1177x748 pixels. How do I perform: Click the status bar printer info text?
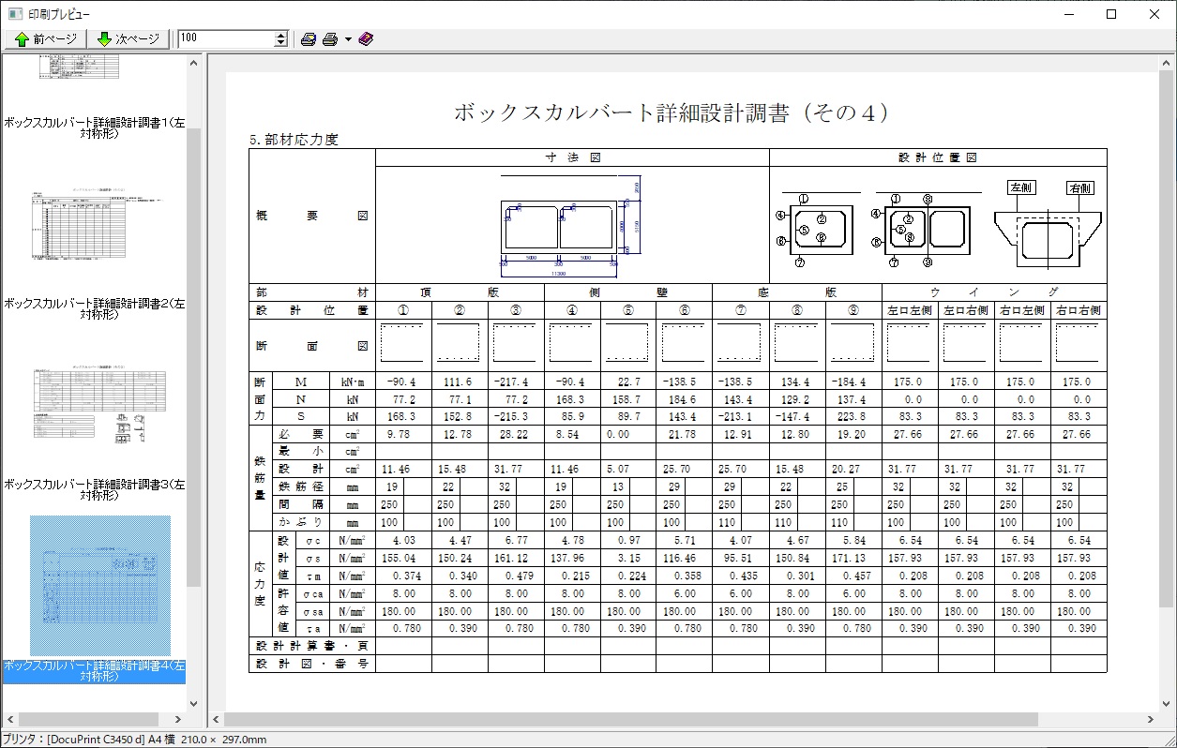(x=135, y=740)
